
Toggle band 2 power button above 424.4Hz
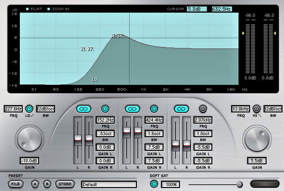[x=154, y=109]
